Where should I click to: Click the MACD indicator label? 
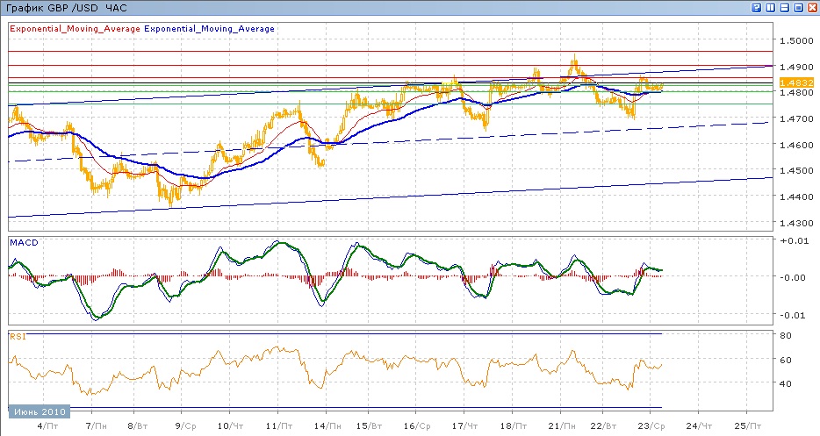(22, 241)
